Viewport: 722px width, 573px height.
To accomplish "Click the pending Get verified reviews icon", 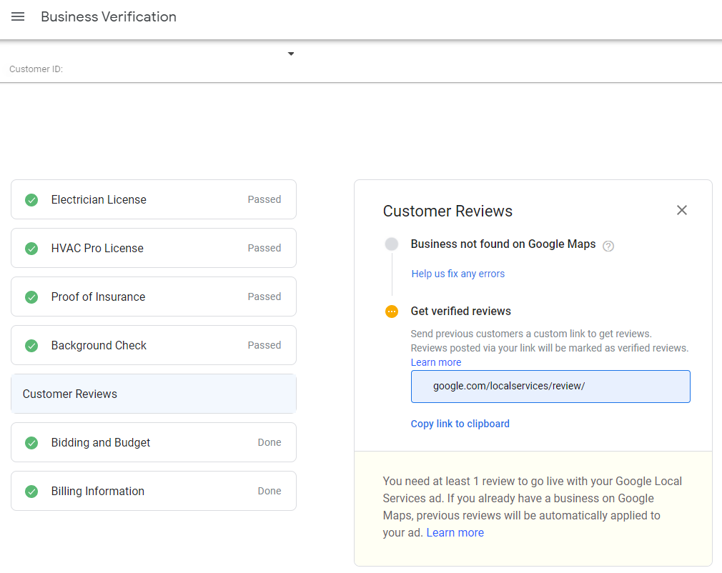I will [x=392, y=312].
